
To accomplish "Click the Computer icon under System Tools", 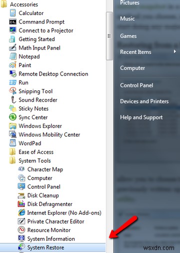I will click(x=21, y=178).
